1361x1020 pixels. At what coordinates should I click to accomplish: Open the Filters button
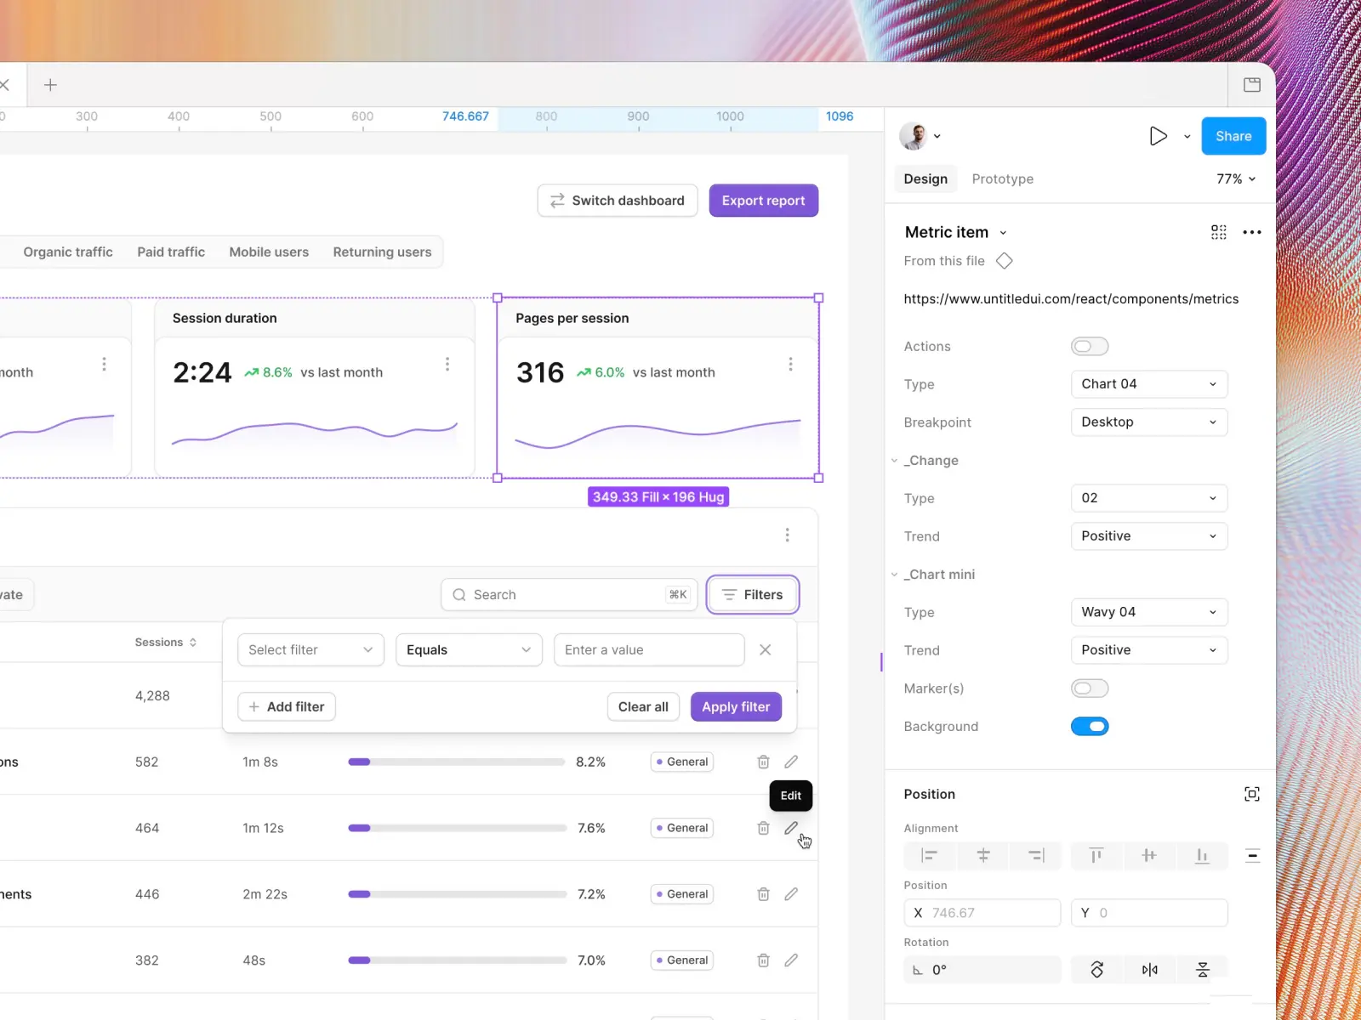coord(753,595)
